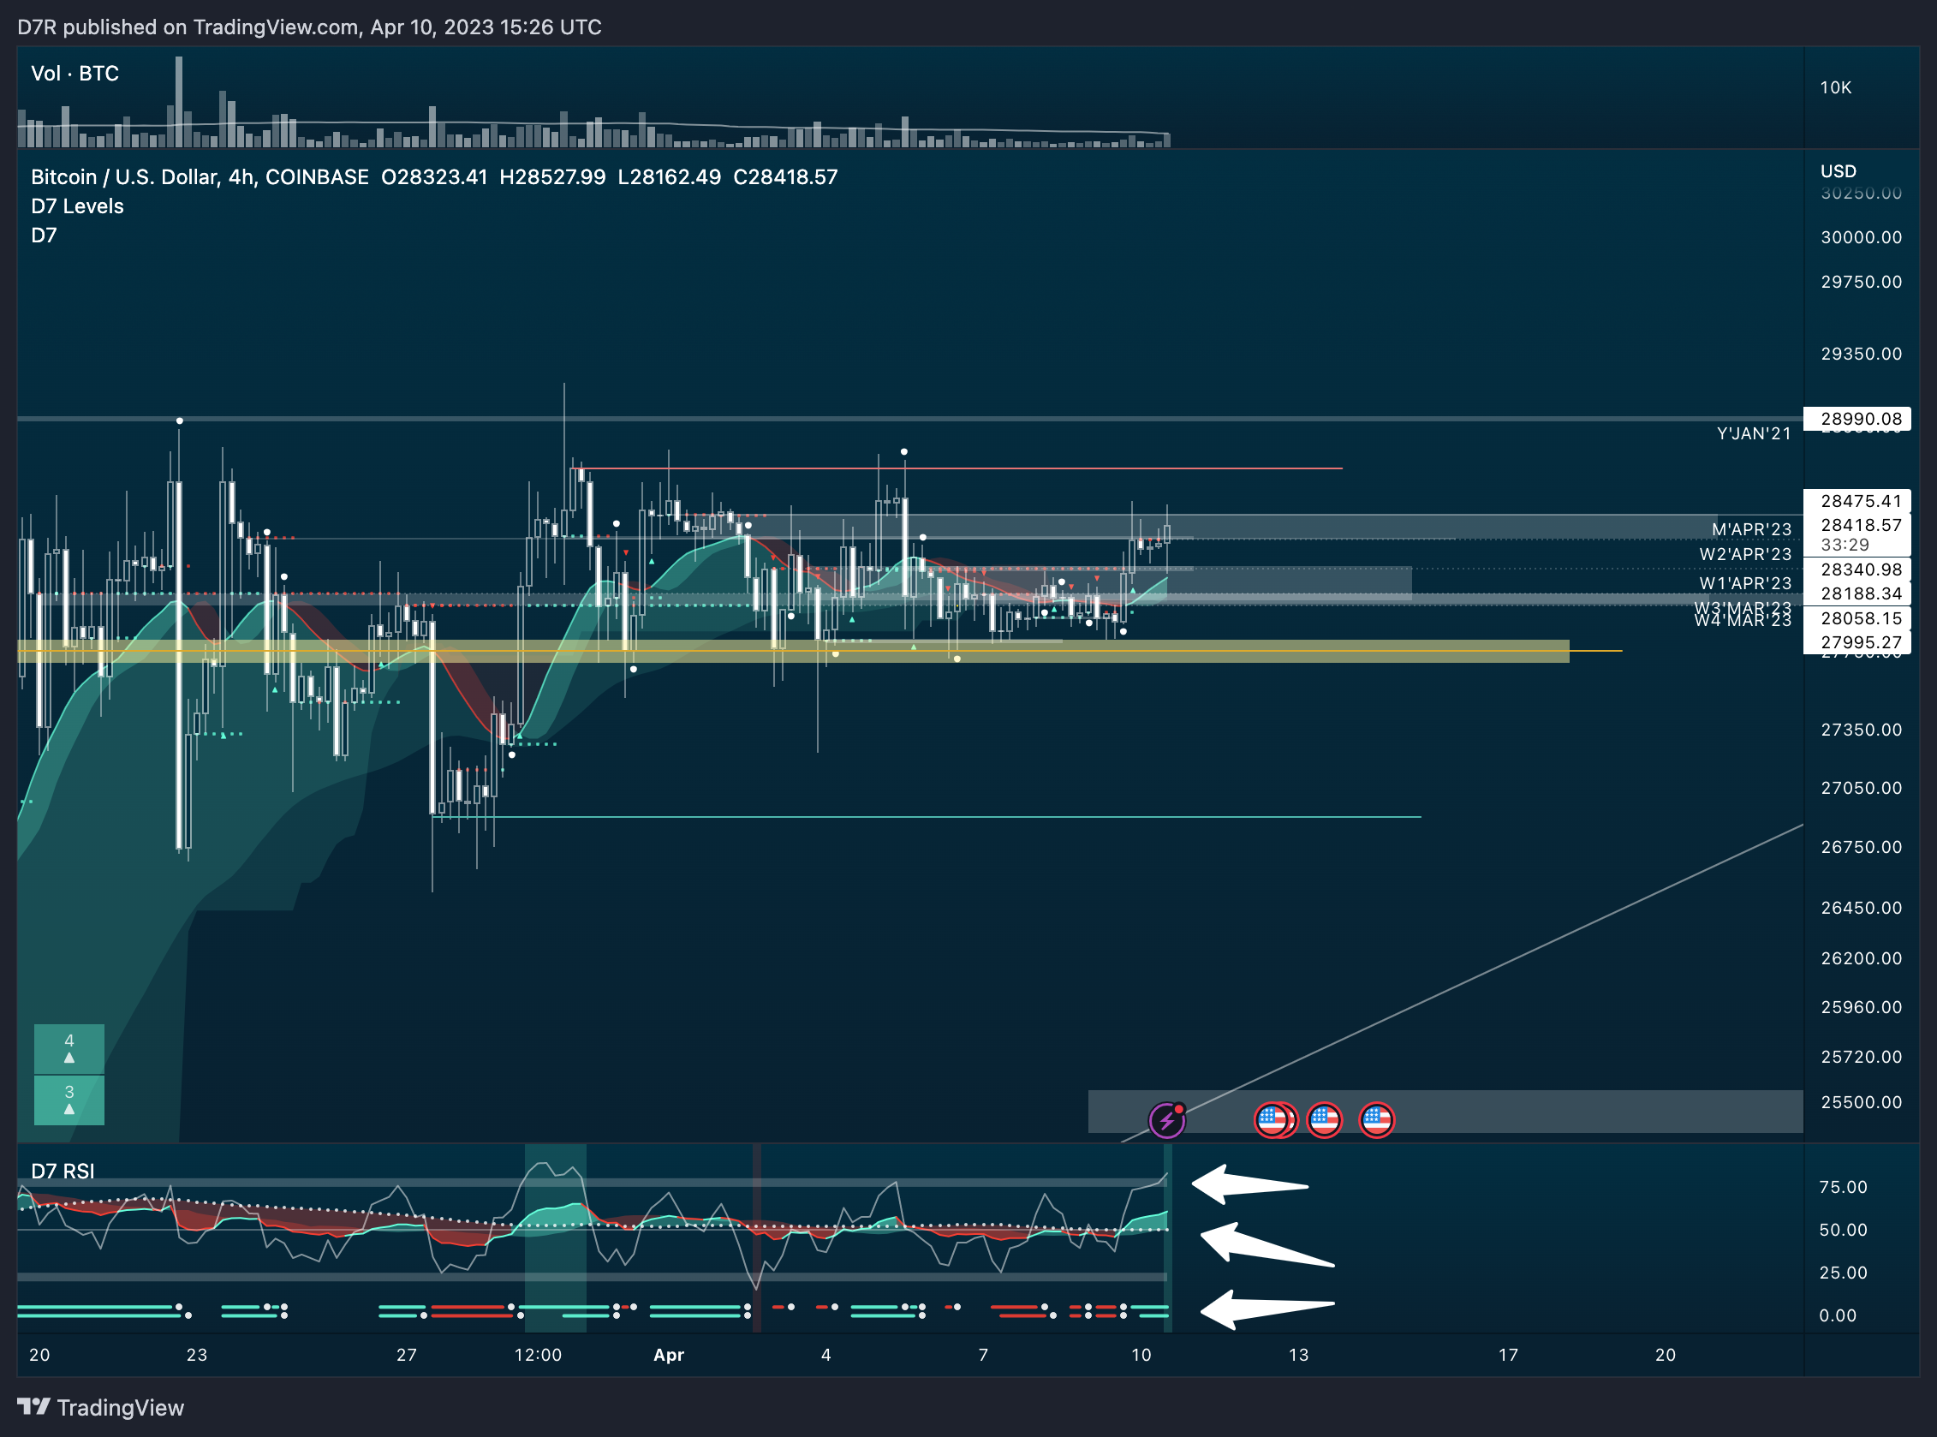Screen dimensions: 1937x1437
Task: Click the USD currency label on price axis
Action: tap(1839, 171)
